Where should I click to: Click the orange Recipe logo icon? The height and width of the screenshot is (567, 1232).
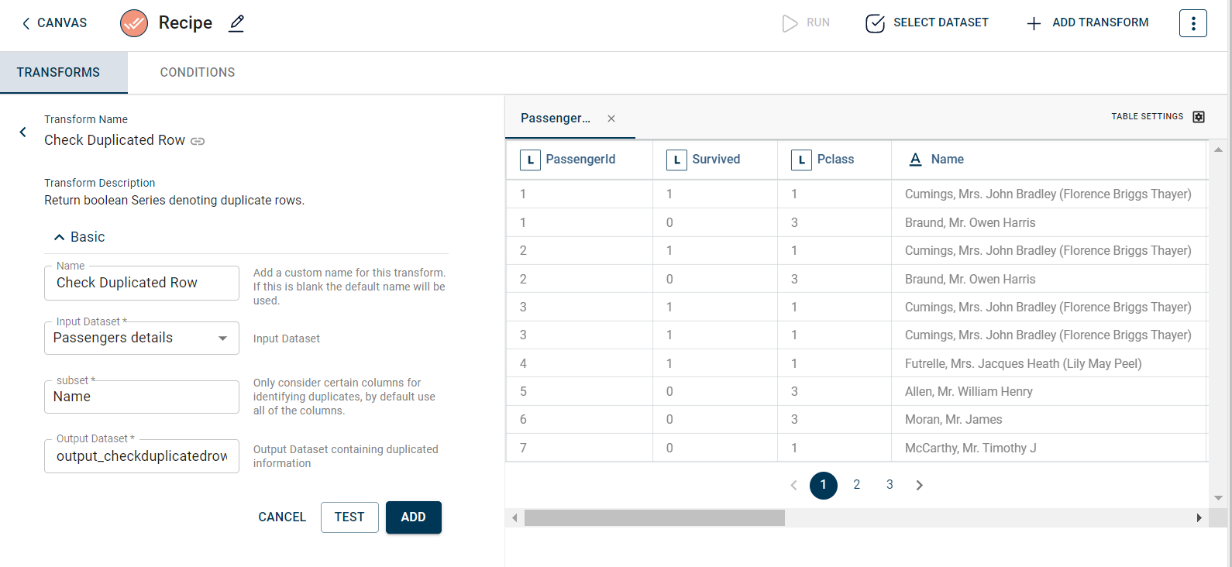pos(134,23)
